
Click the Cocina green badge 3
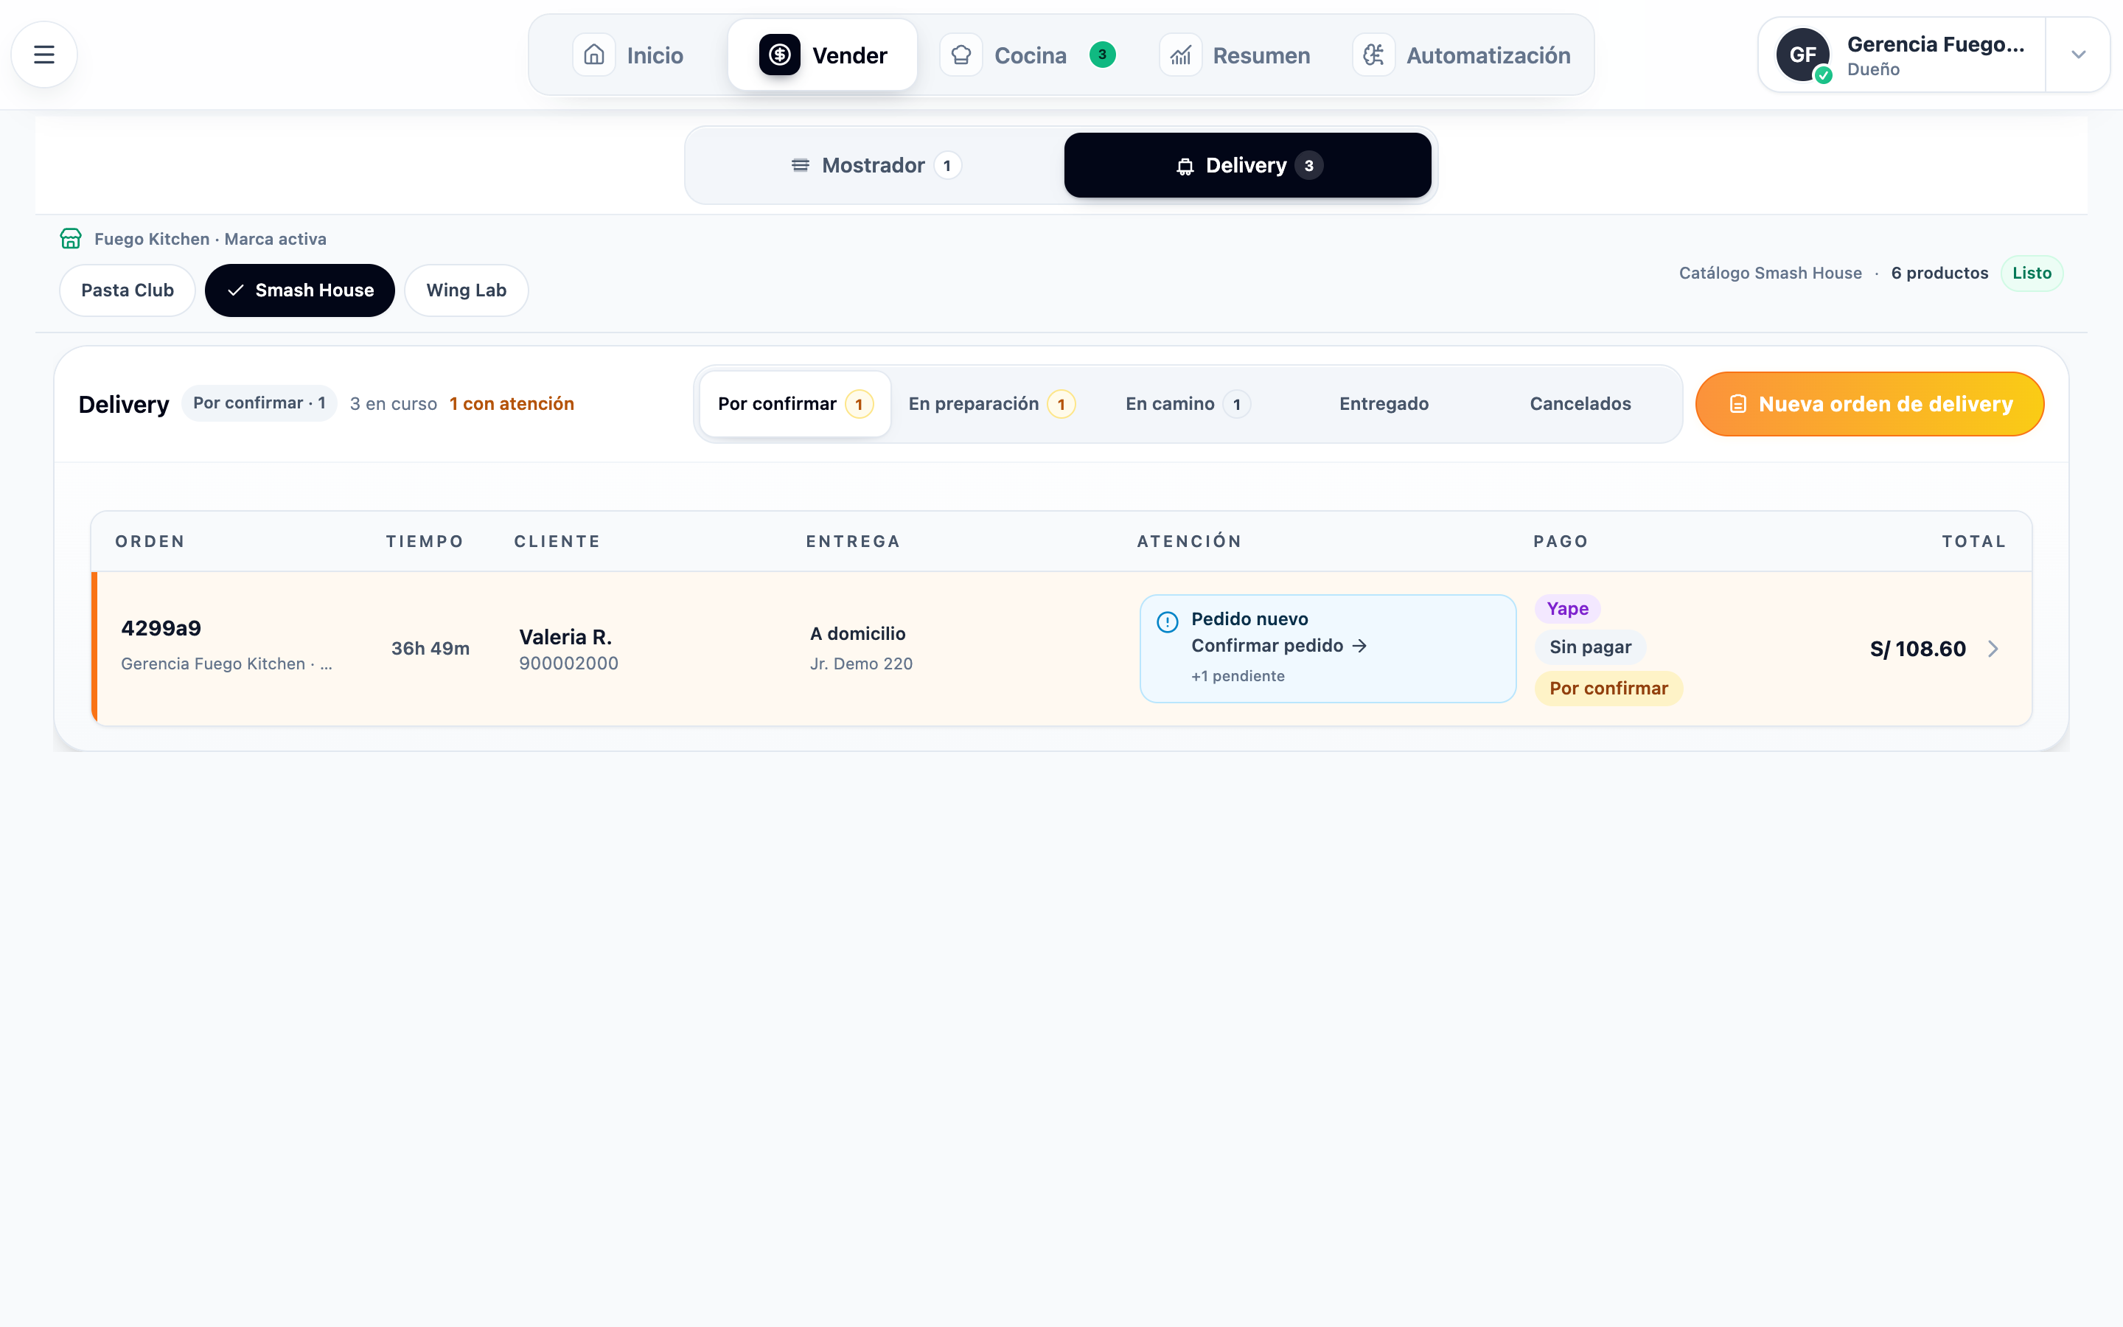pos(1102,55)
